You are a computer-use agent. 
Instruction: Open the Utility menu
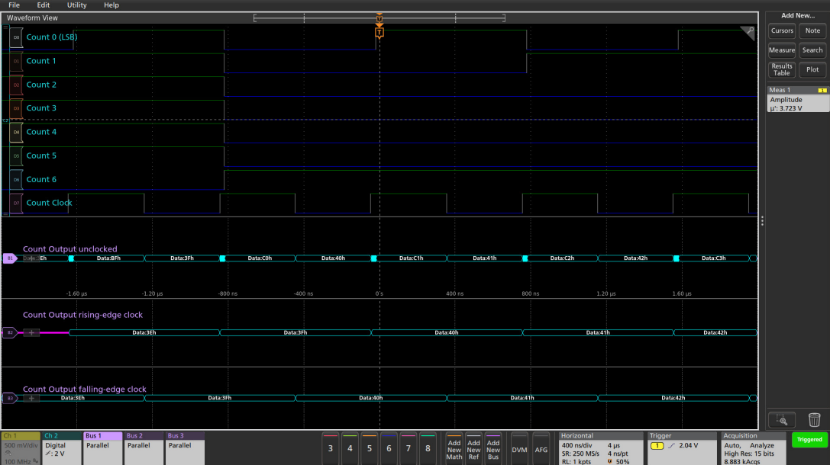tap(77, 5)
